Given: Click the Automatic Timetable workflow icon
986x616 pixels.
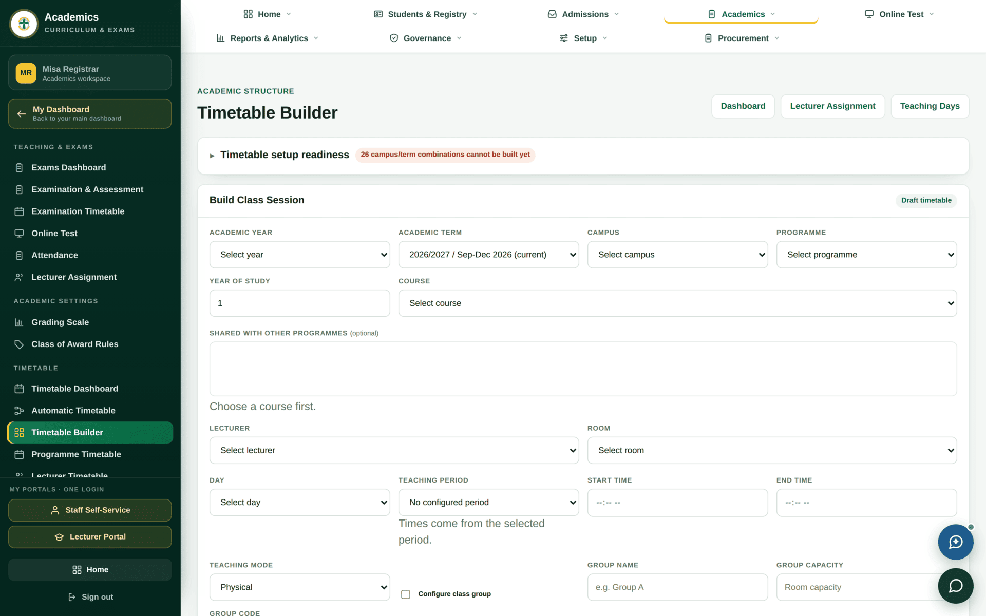Looking at the screenshot, I should coord(19,411).
